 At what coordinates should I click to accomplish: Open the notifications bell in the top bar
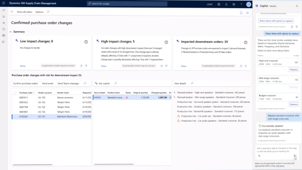click(226, 4)
